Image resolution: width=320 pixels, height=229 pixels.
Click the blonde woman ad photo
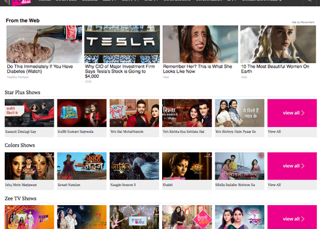tap(278, 44)
